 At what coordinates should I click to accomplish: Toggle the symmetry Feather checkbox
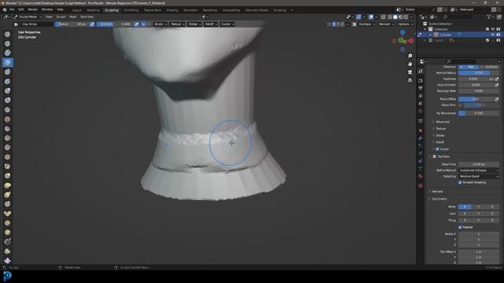click(460, 227)
